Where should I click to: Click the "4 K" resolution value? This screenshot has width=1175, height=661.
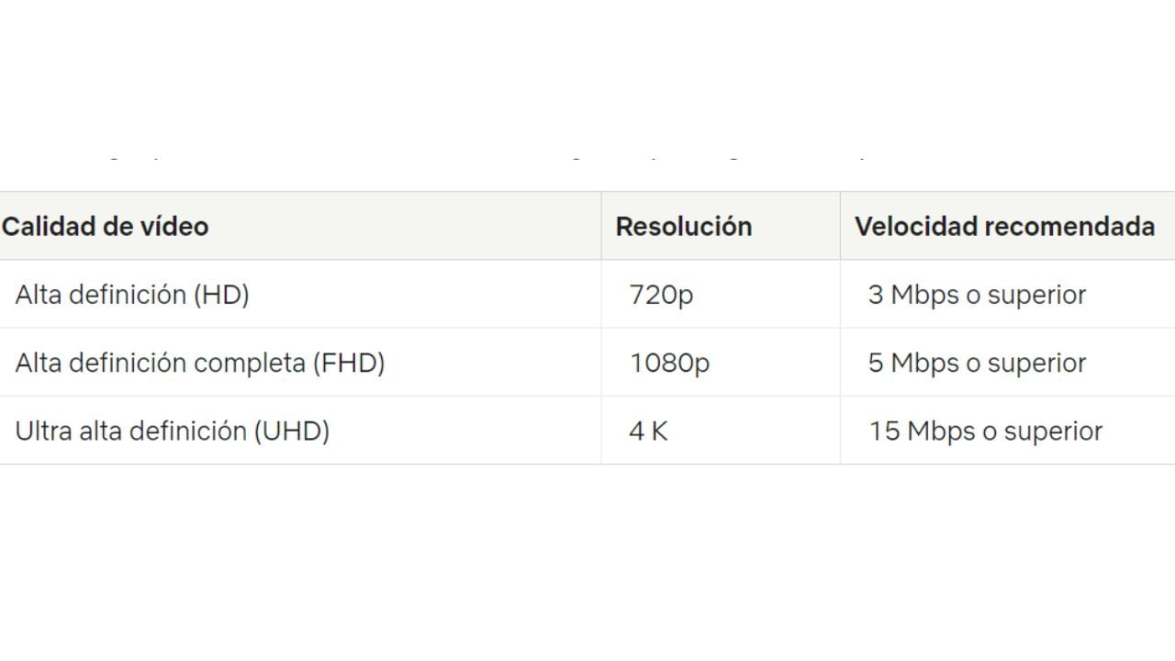648,431
